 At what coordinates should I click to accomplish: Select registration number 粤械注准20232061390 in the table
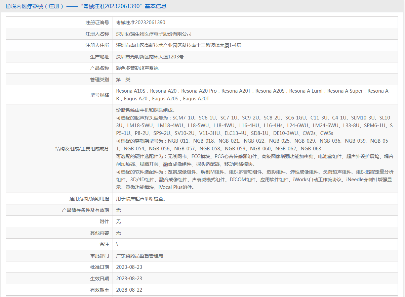click(x=141, y=22)
